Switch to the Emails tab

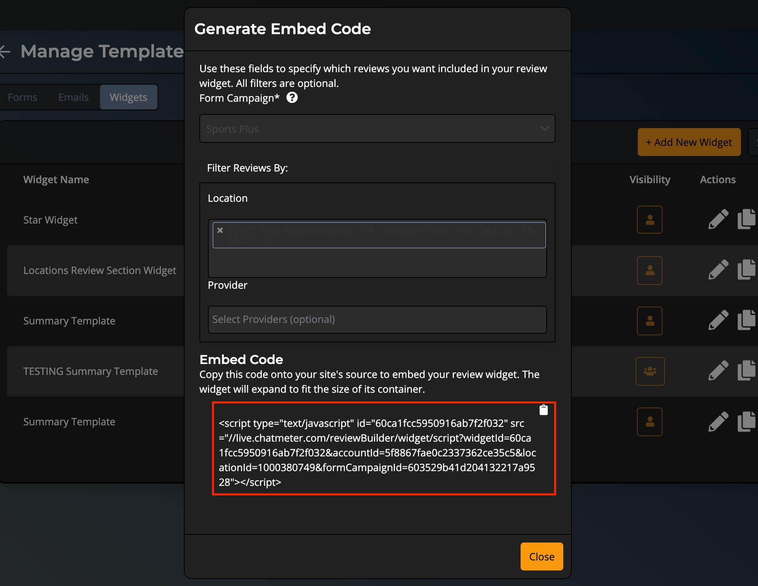click(x=73, y=97)
